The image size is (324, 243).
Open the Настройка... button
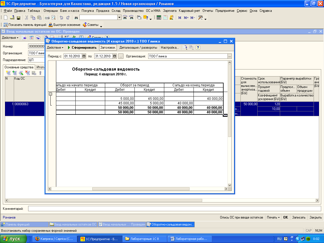[170, 48]
